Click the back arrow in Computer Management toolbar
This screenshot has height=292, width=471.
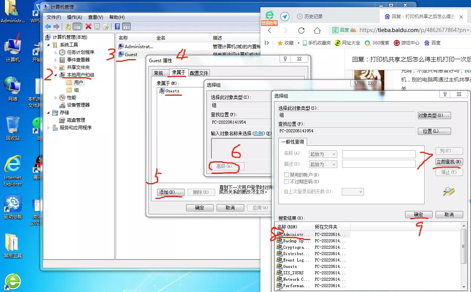pyautogui.click(x=48, y=26)
